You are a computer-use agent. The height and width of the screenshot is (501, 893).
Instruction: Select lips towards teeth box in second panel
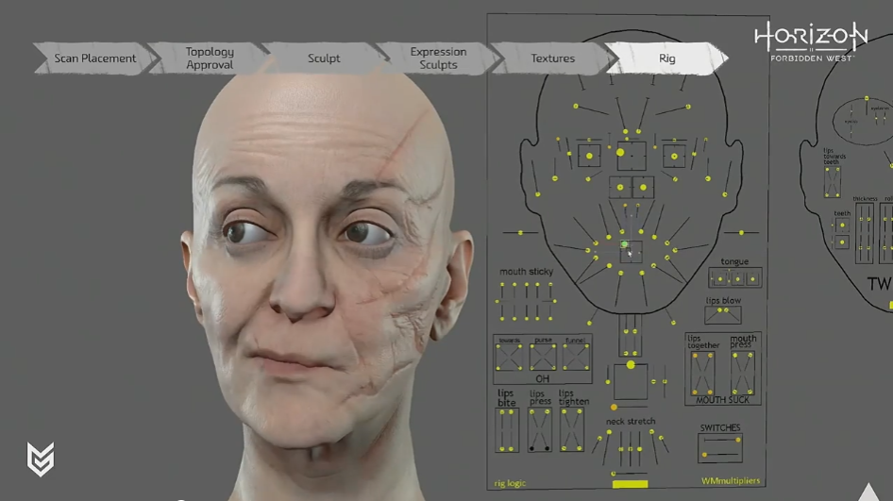point(832,182)
